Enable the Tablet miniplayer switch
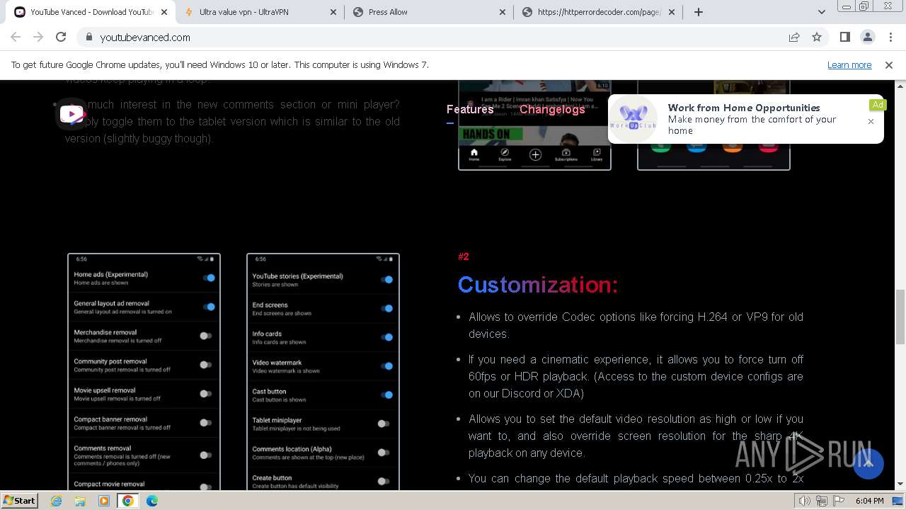This screenshot has height=510, width=906. 384,424
